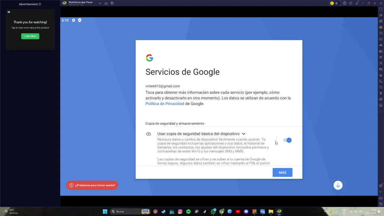
Task: Click the Android status bar shield icon
Action: click(x=79, y=20)
